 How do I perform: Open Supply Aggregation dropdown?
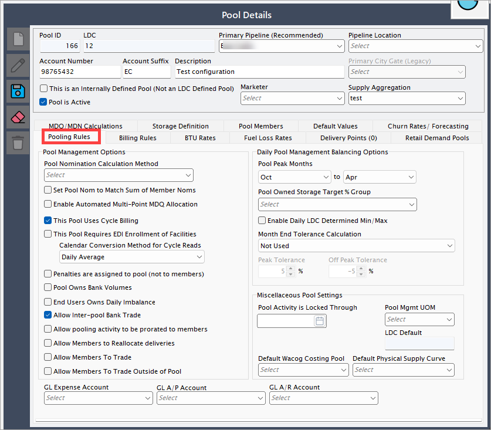(407, 99)
